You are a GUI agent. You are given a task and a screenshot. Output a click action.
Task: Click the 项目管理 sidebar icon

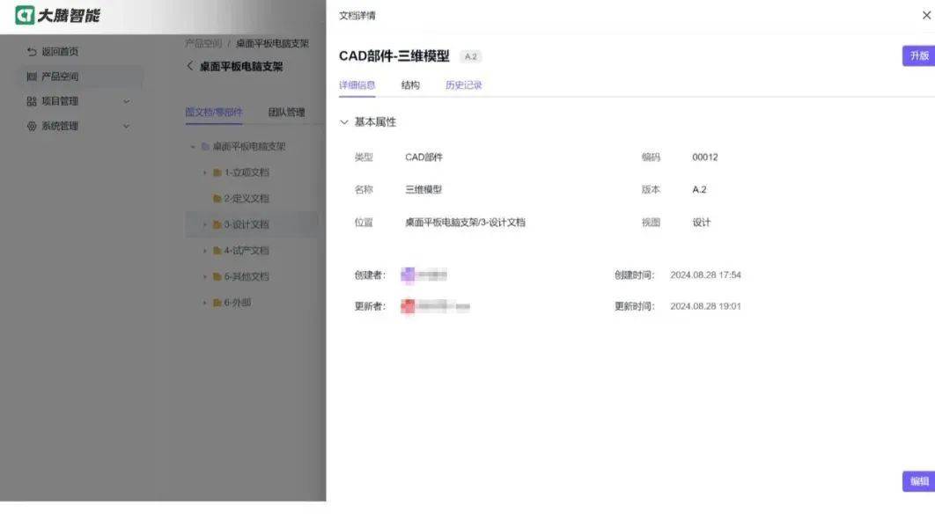[x=29, y=100]
